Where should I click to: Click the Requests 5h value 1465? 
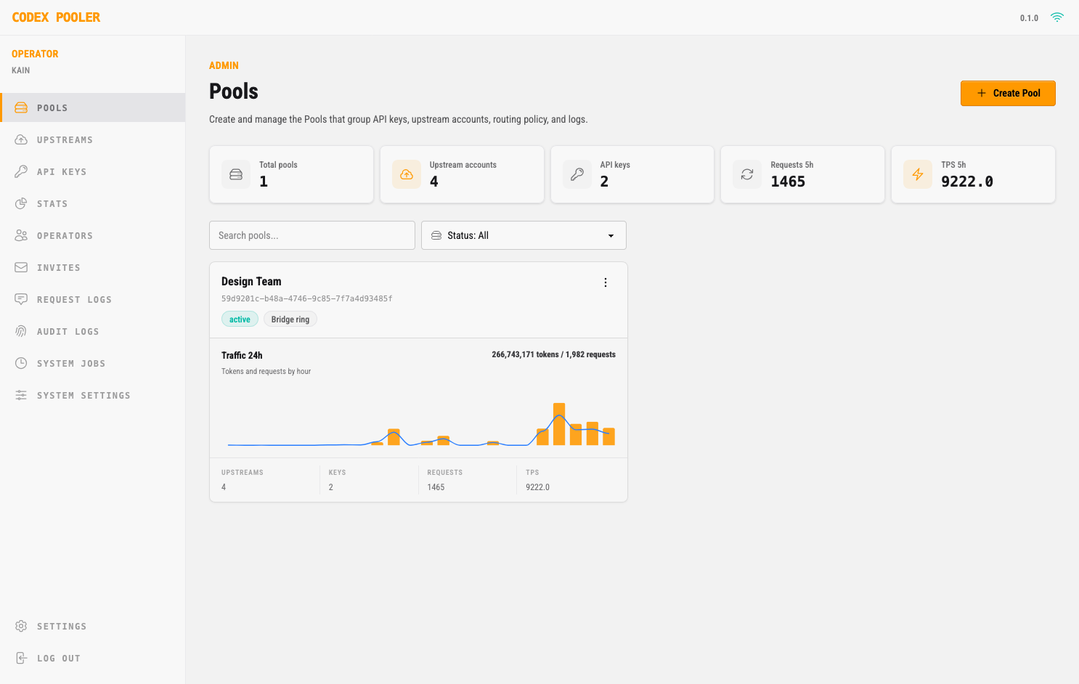(788, 182)
